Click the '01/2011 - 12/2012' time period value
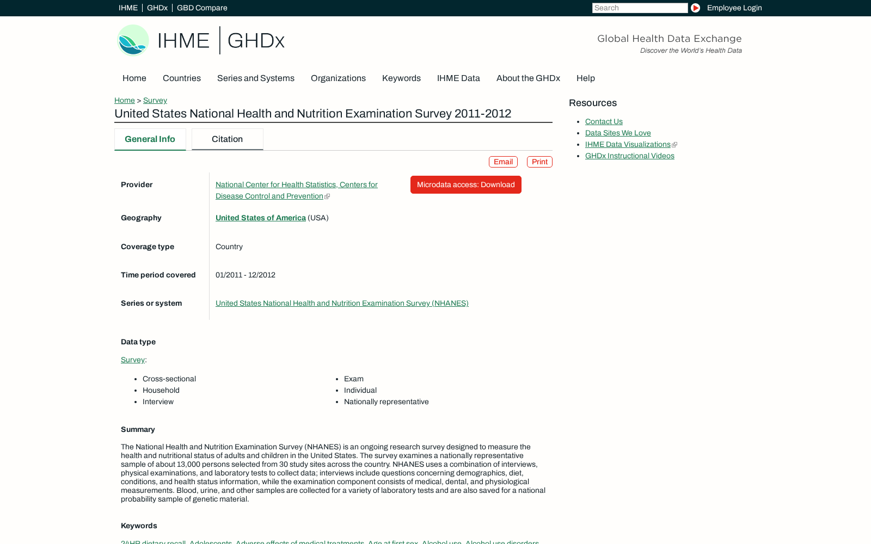The image size is (871, 544). [x=246, y=275]
